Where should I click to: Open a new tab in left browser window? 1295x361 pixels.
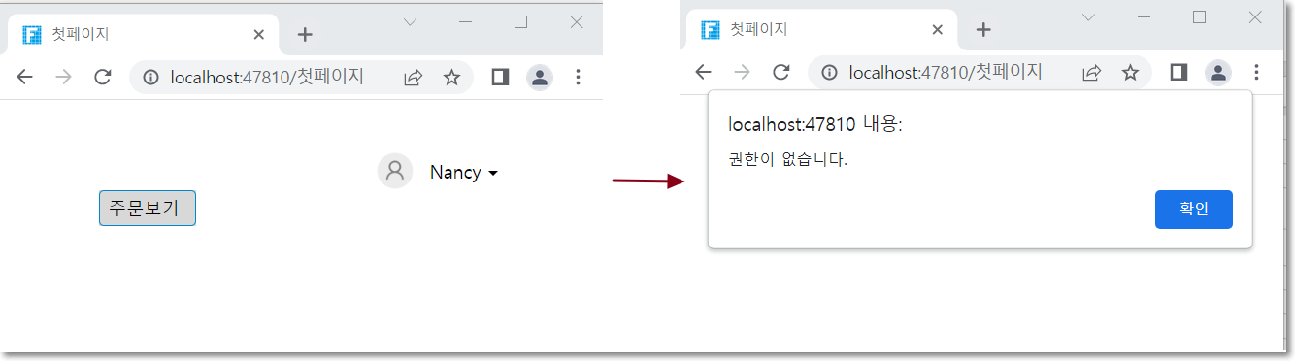tap(305, 34)
